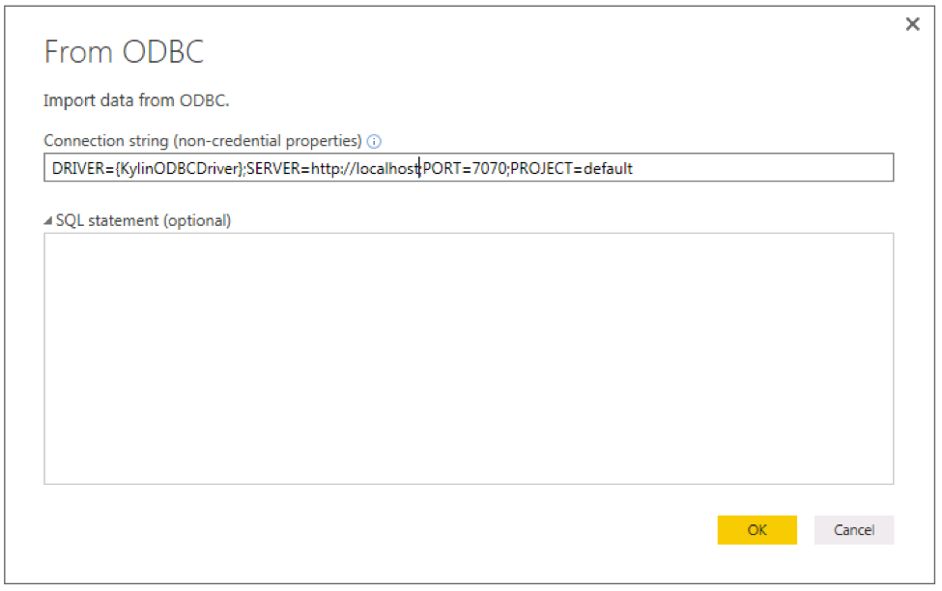Place cursor on 'PROJECT' in connection string
942x591 pixels.
541,168
